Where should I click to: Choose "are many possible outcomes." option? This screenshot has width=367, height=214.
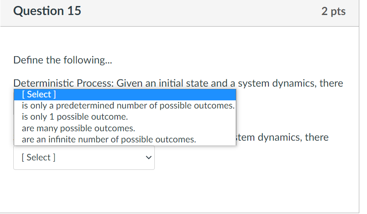(78, 128)
